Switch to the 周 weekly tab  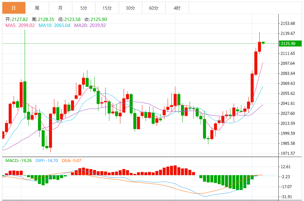tap(37, 8)
